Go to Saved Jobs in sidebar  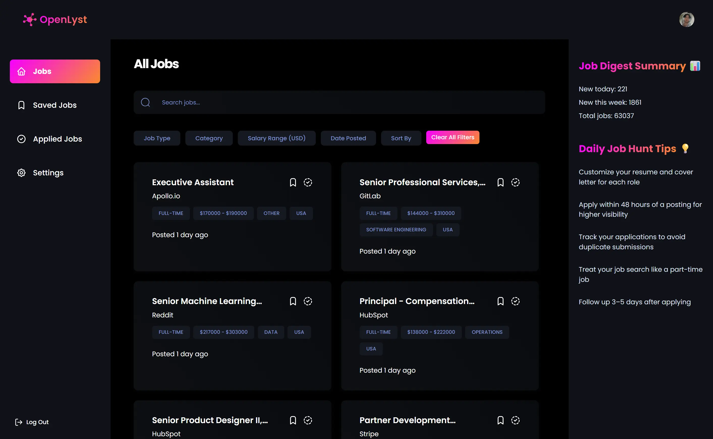54,105
